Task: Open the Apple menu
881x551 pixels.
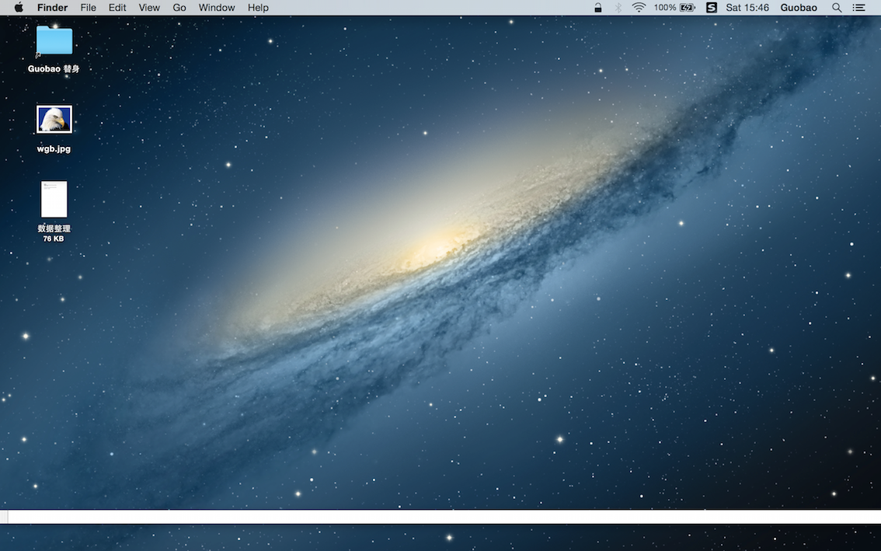Action: [x=19, y=8]
